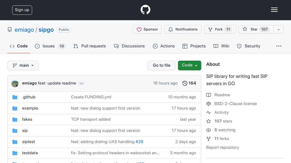The width and height of the screenshot is (291, 163).
Task: Click the '10 months ago' timestamp for .github
Action: coord(182,97)
